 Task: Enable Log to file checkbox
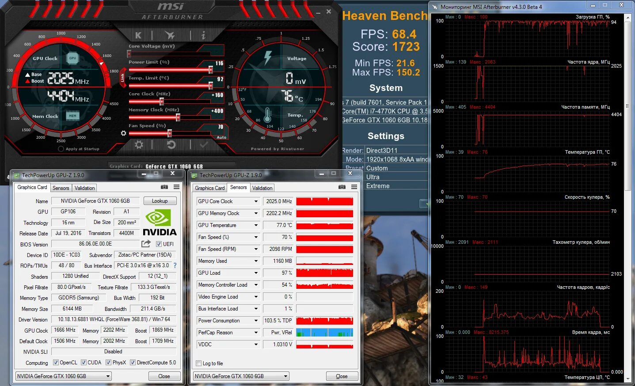(x=199, y=363)
